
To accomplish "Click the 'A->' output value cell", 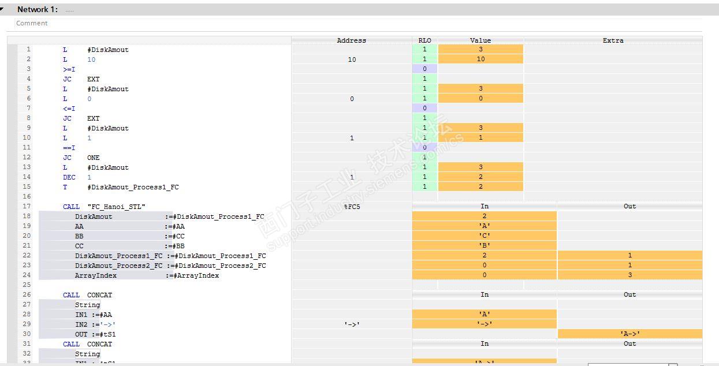I will (629, 334).
